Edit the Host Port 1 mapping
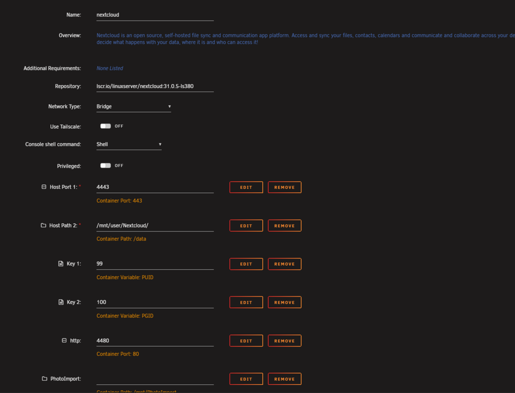This screenshot has height=393, width=515. [246, 187]
